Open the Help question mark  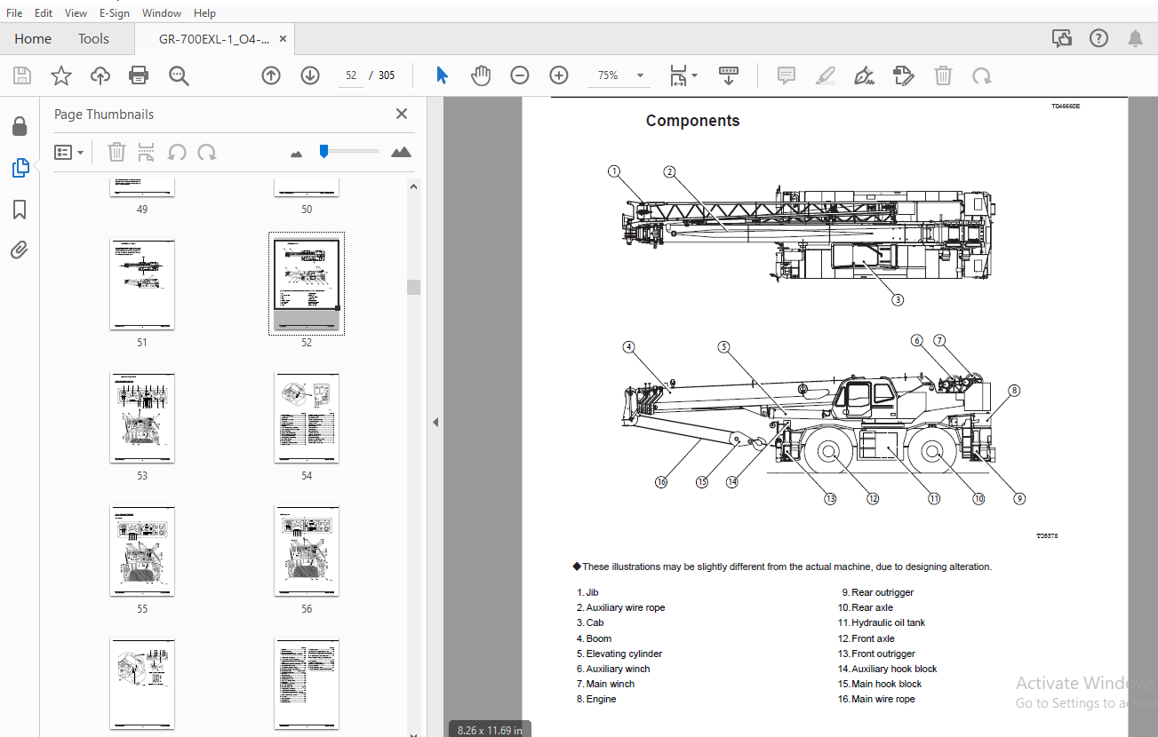(x=1098, y=38)
